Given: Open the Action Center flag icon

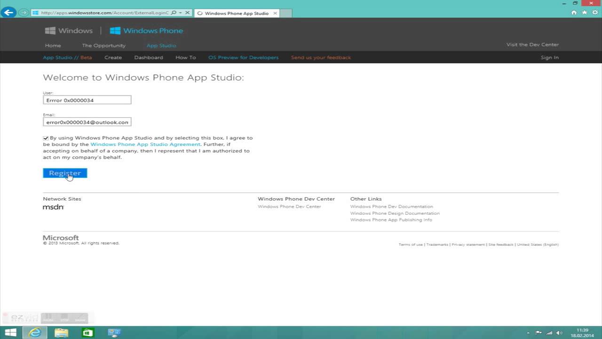Looking at the screenshot, I should pos(539,333).
